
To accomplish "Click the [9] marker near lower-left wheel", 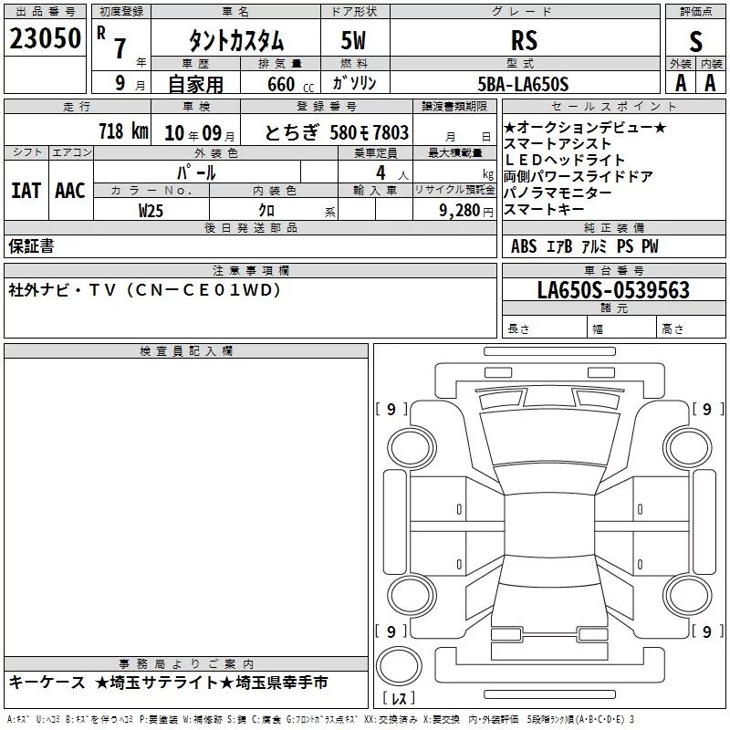I will coord(391,631).
